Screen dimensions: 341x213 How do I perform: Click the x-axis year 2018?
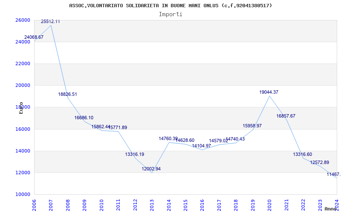[236, 205]
